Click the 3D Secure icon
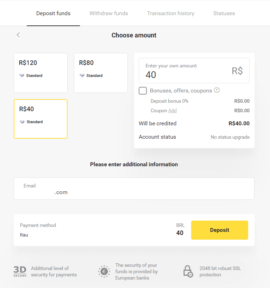 [20, 271]
